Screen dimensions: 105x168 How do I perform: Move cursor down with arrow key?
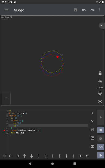pos(32,156)
